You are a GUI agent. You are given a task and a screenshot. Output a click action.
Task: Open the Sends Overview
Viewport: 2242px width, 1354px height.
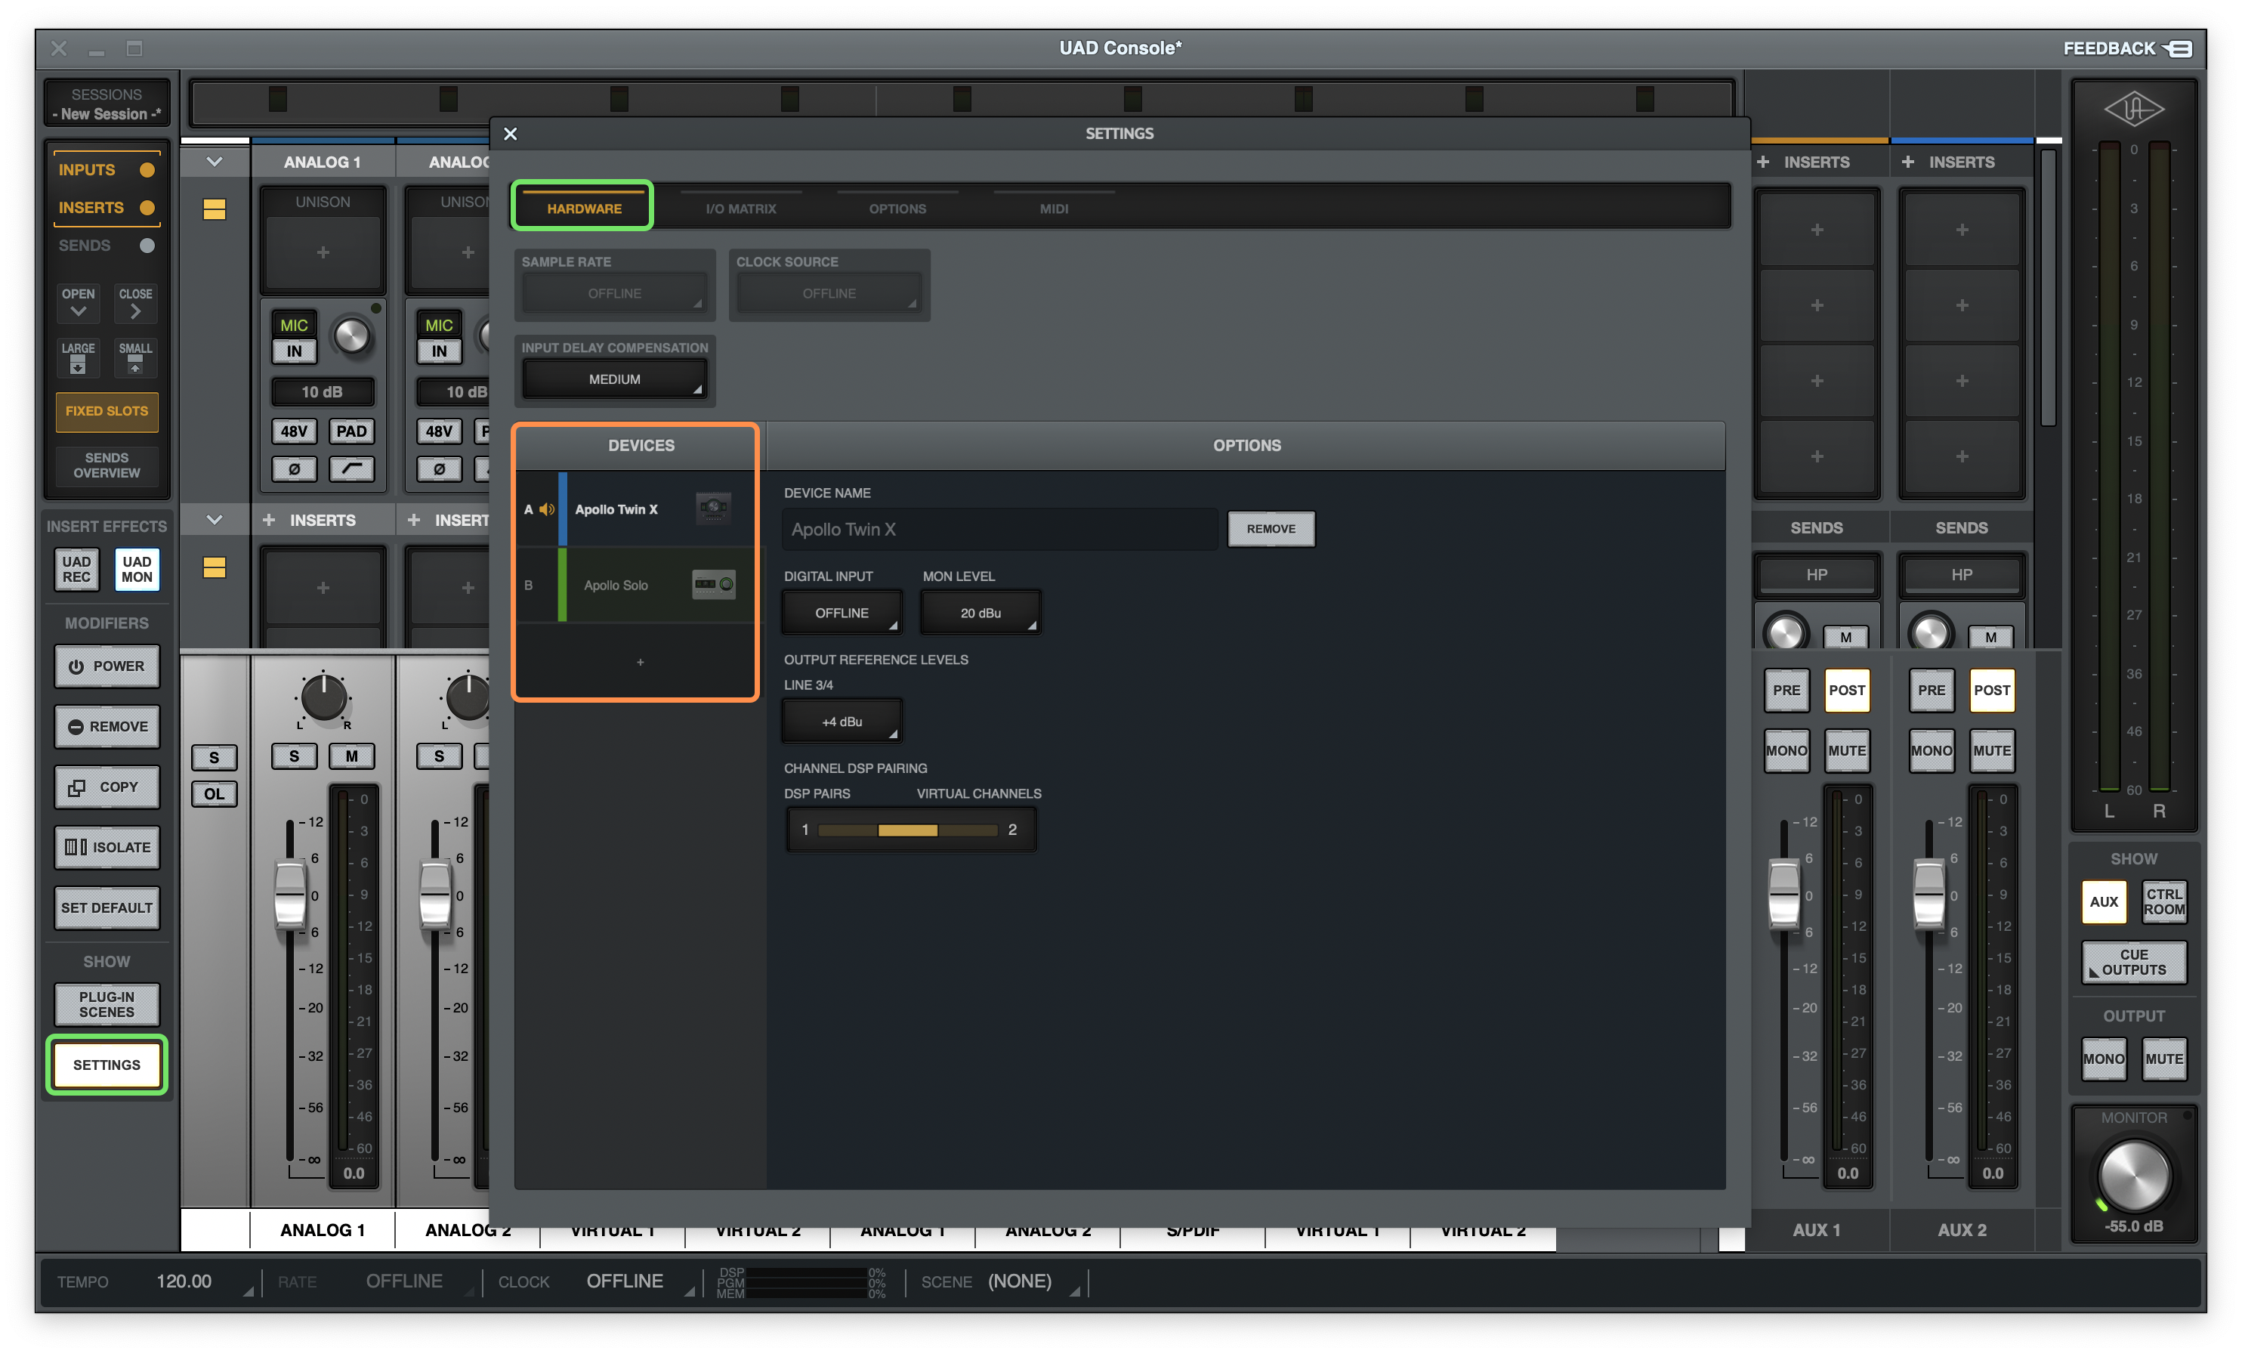coord(107,465)
